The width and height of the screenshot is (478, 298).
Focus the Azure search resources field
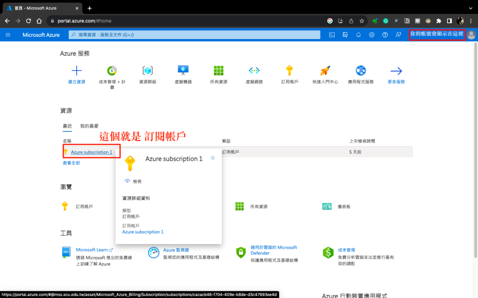(195, 34)
